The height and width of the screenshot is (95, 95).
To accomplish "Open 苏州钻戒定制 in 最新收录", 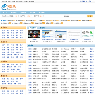I will (x=63, y=21).
